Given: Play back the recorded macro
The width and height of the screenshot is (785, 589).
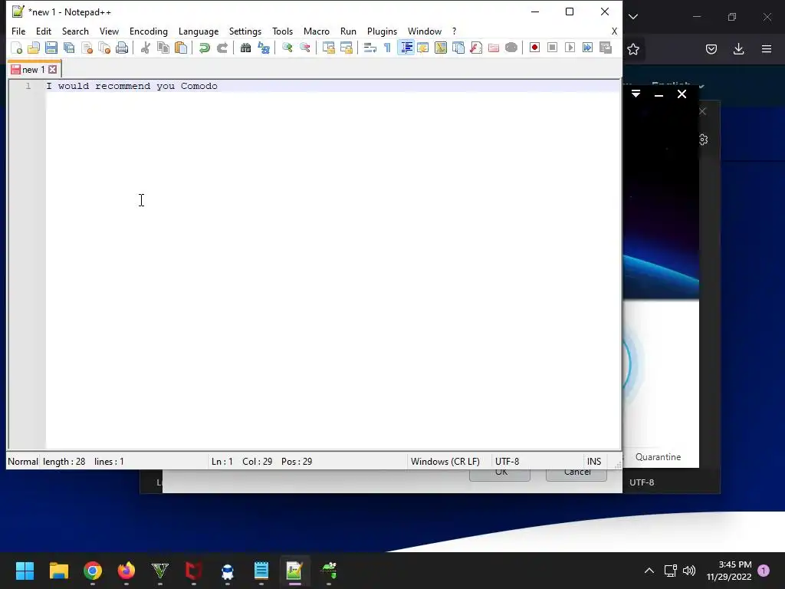Looking at the screenshot, I should (570, 48).
